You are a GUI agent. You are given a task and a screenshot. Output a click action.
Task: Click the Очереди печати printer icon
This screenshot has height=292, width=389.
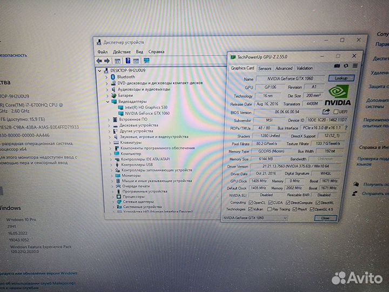point(118,186)
